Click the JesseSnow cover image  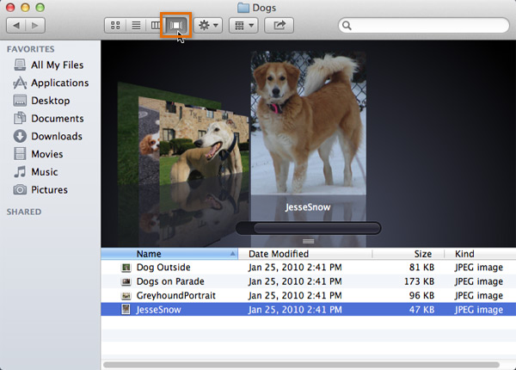click(309, 123)
